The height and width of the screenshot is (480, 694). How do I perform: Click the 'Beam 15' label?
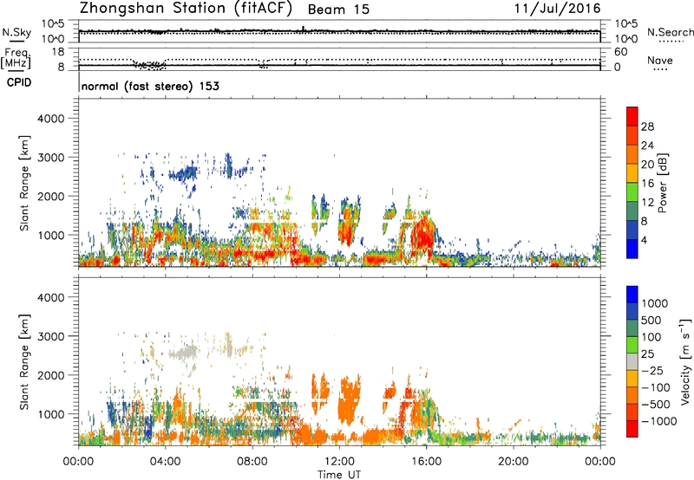[338, 10]
